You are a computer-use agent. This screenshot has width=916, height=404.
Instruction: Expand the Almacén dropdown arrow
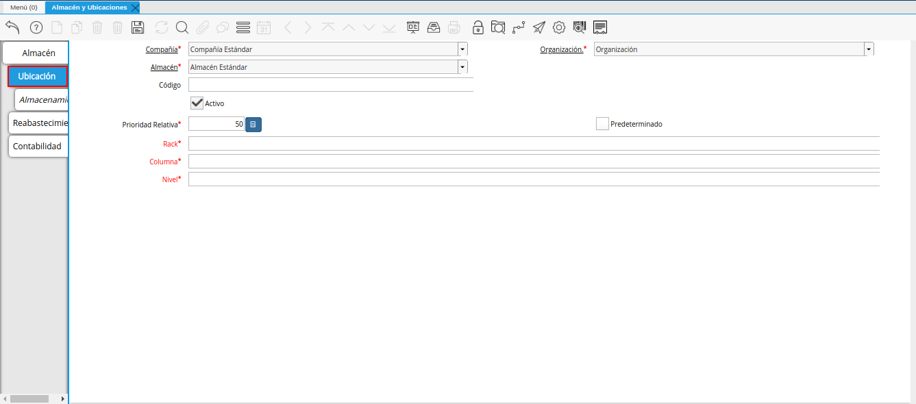tap(462, 67)
